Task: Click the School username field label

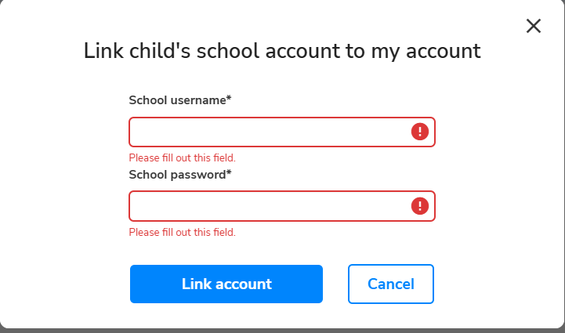Action: (x=177, y=100)
